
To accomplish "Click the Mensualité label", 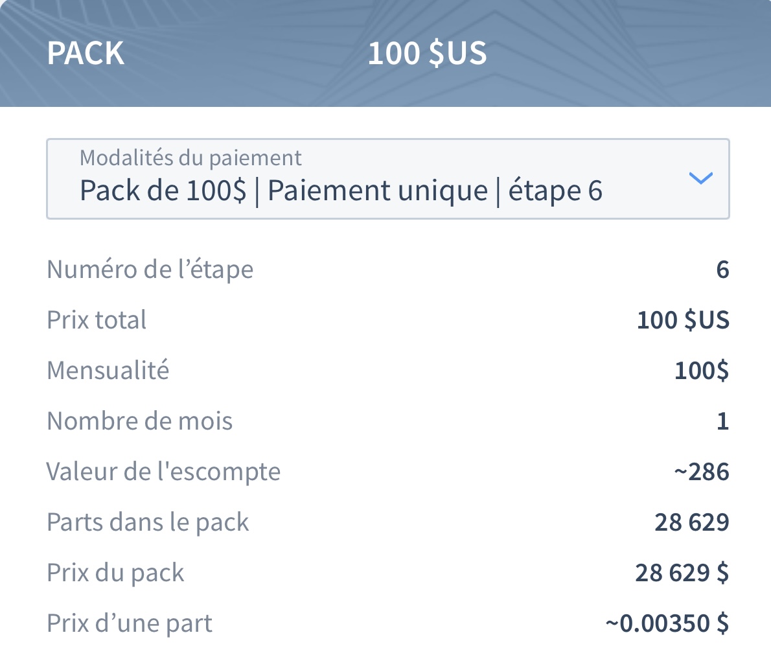I will pyautogui.click(x=108, y=370).
